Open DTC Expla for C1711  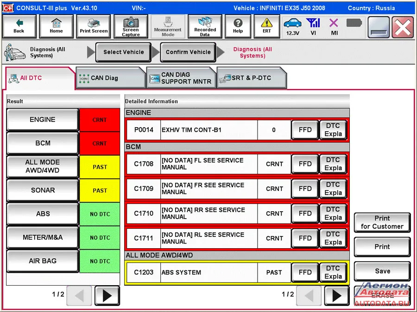pyautogui.click(x=333, y=239)
